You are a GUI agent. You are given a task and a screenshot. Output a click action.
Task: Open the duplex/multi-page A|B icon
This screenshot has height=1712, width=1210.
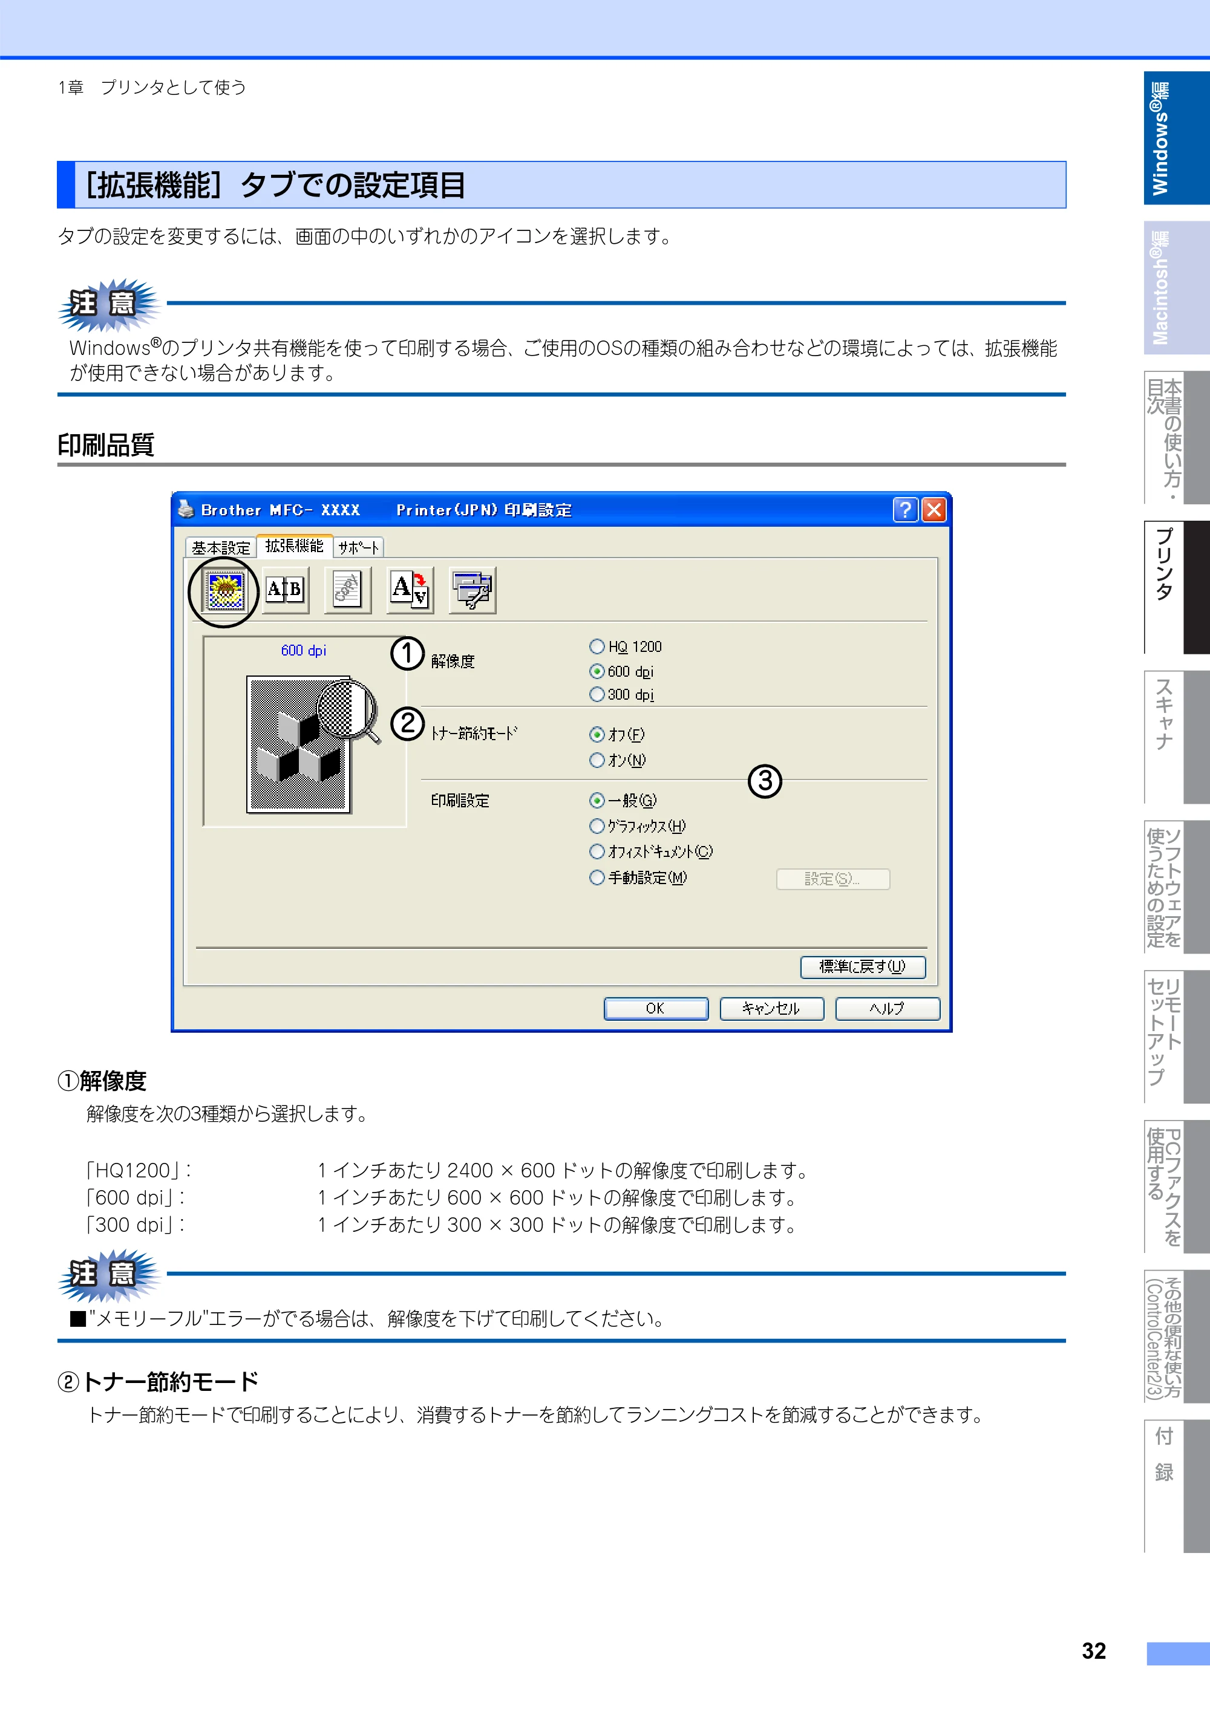tap(285, 590)
